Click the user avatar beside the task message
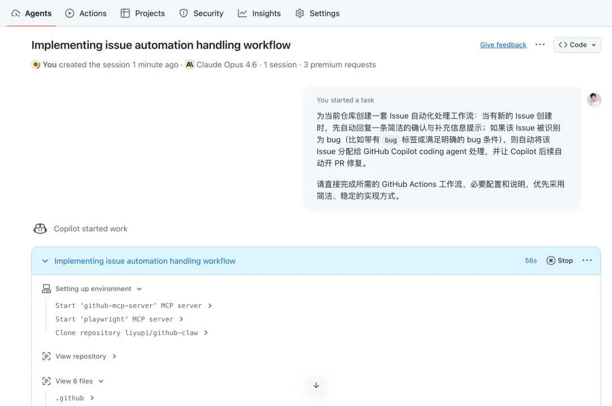 coord(594,100)
